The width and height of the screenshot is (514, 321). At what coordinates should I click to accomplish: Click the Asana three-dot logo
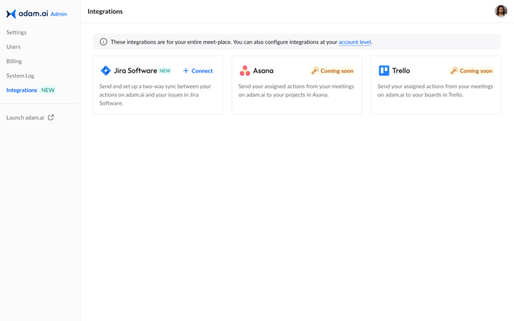244,70
